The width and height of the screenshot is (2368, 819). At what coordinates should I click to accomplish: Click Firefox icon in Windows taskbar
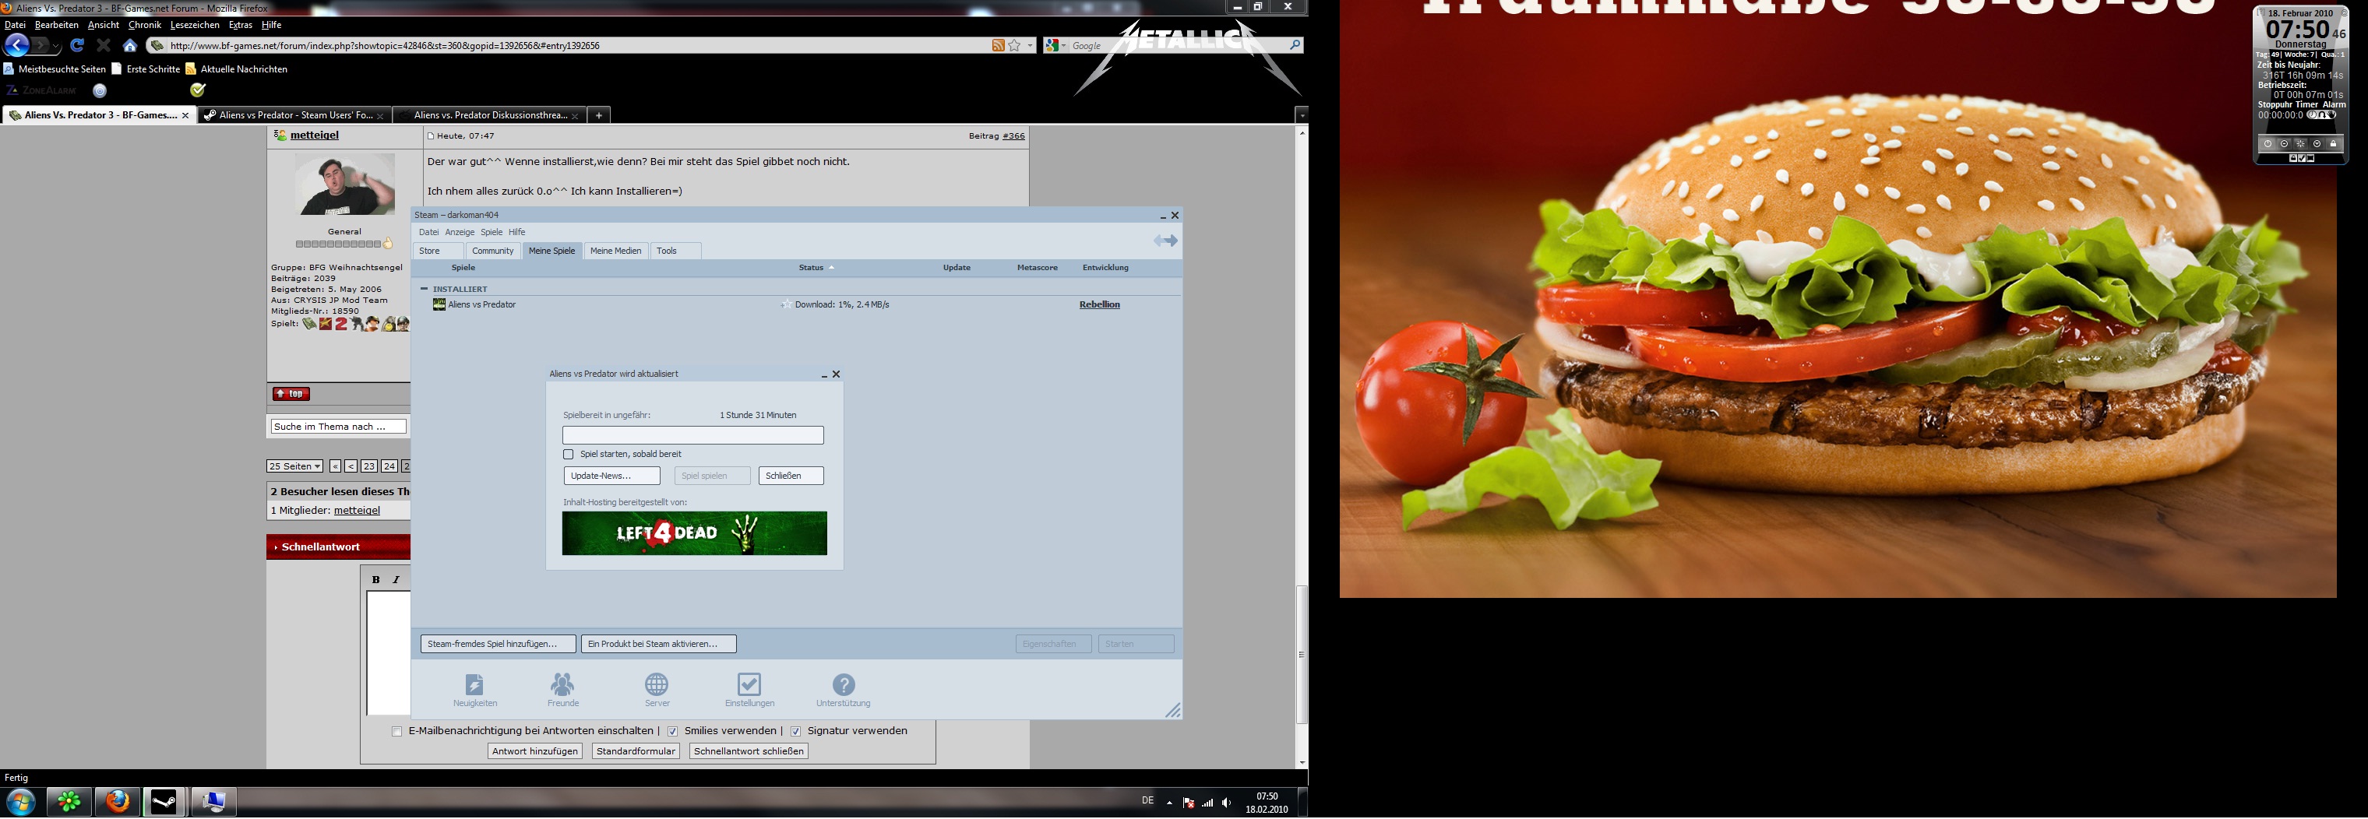[x=118, y=802]
